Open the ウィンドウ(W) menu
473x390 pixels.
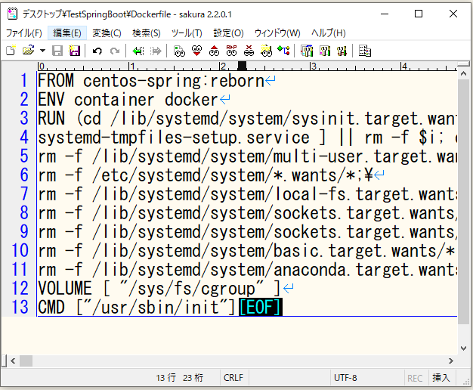(x=277, y=33)
